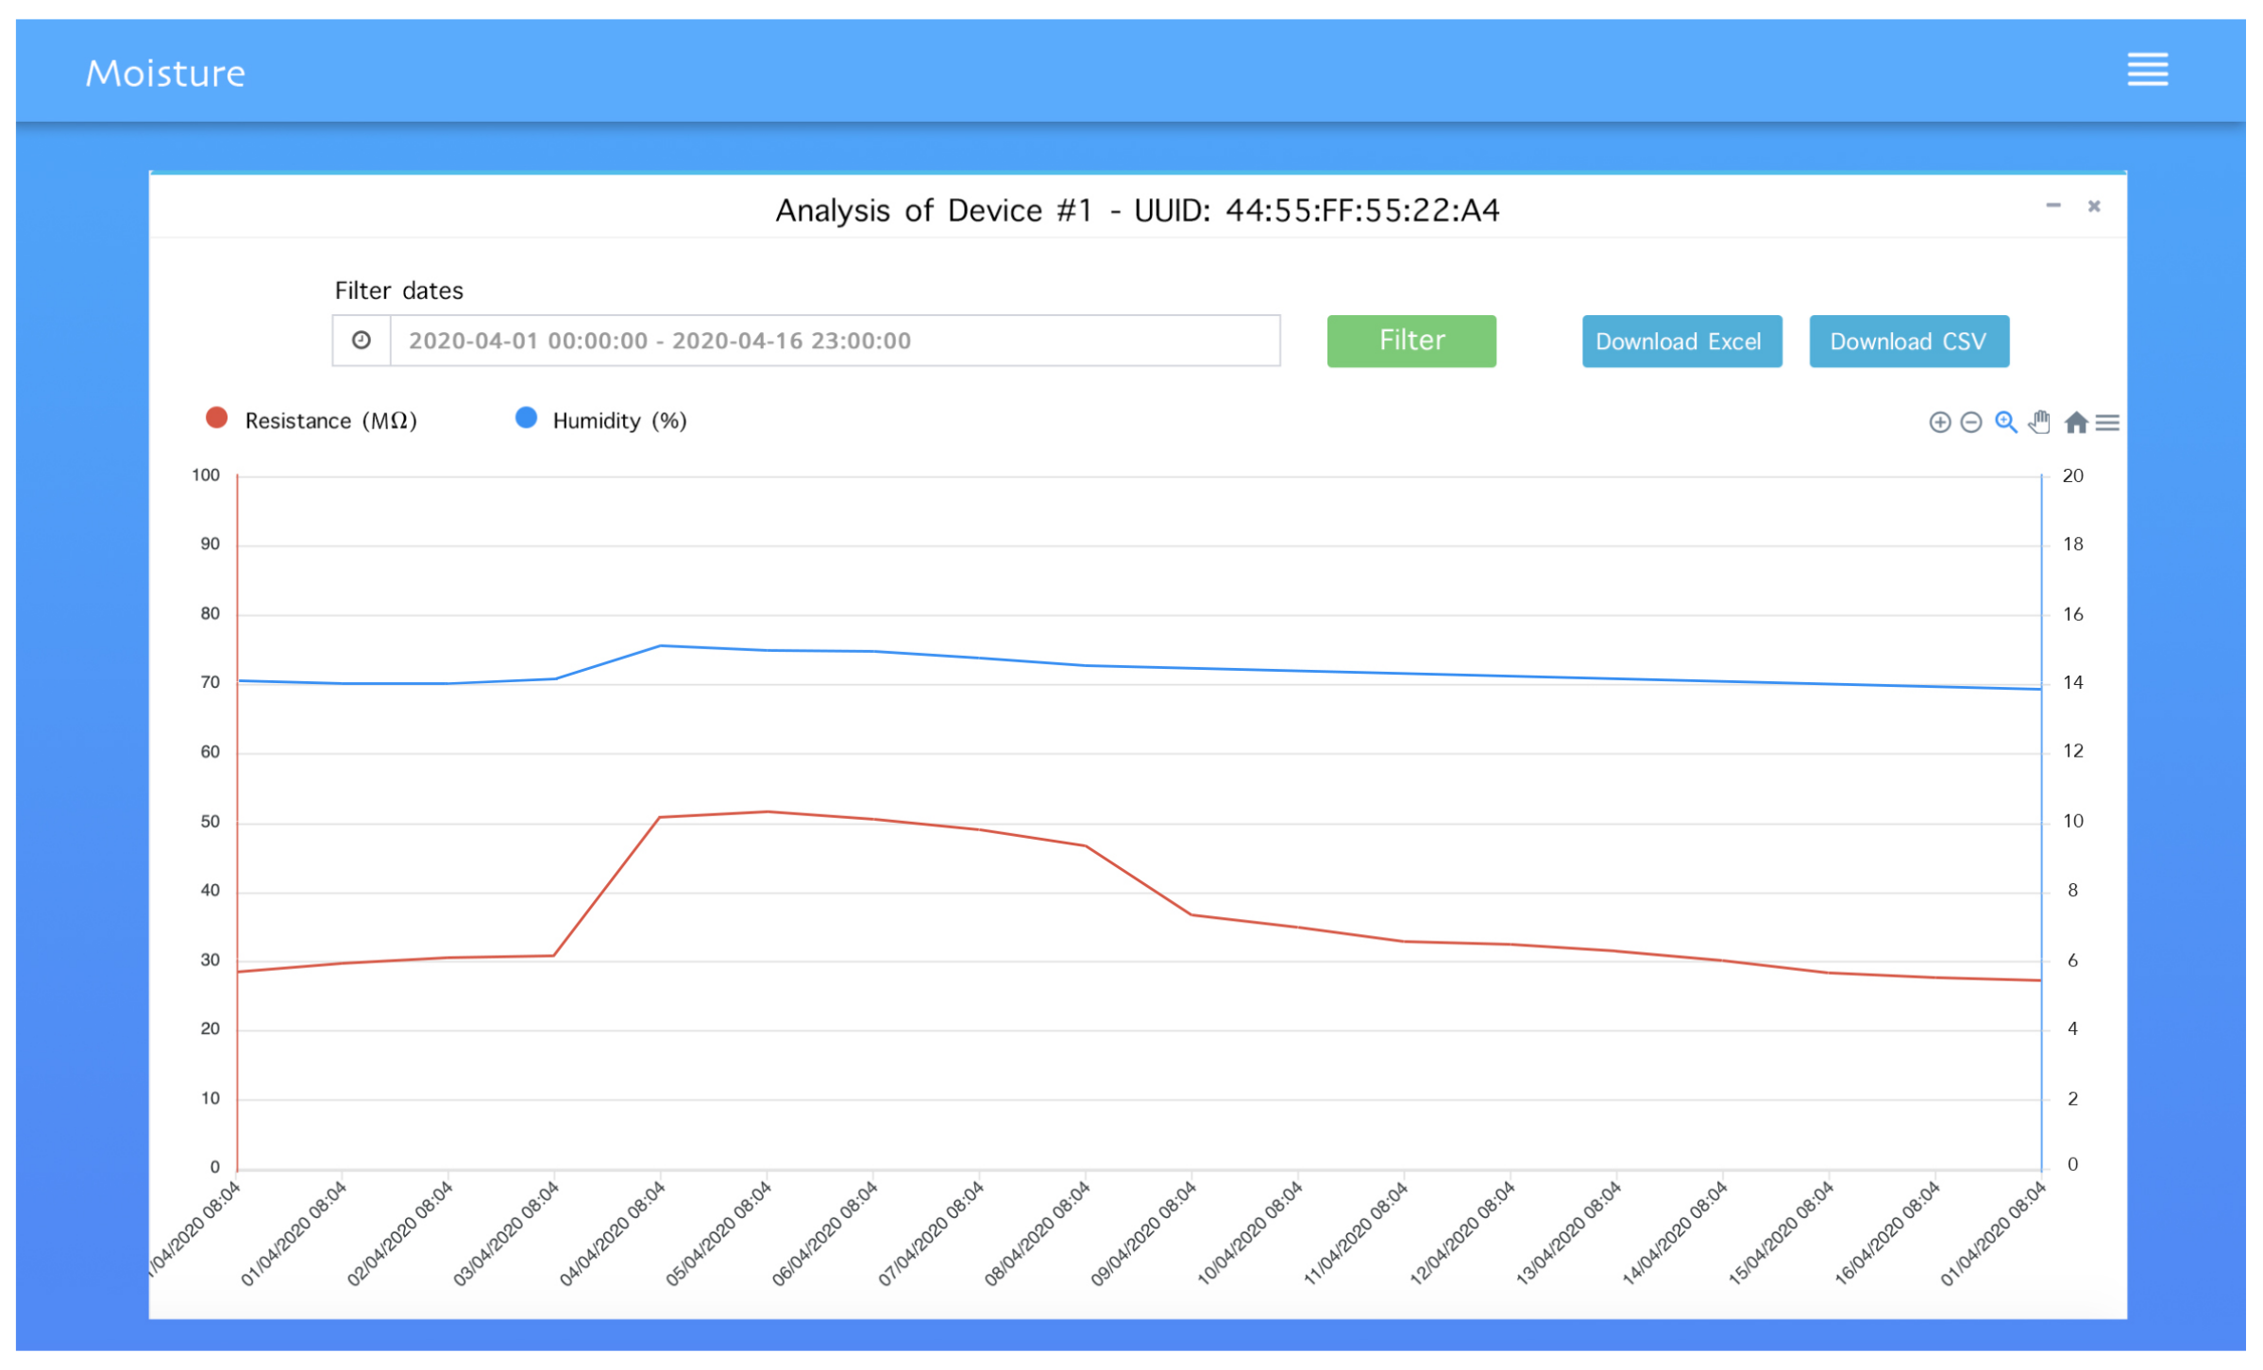Click the blue Humidity legend marker
The image size is (2263, 1370).
click(x=526, y=418)
